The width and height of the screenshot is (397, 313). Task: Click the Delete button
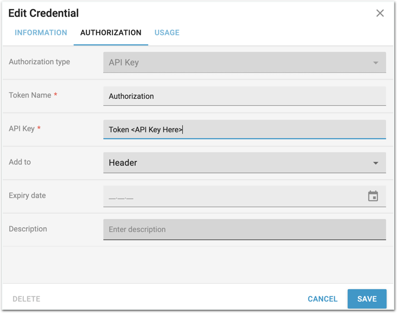[x=27, y=299]
